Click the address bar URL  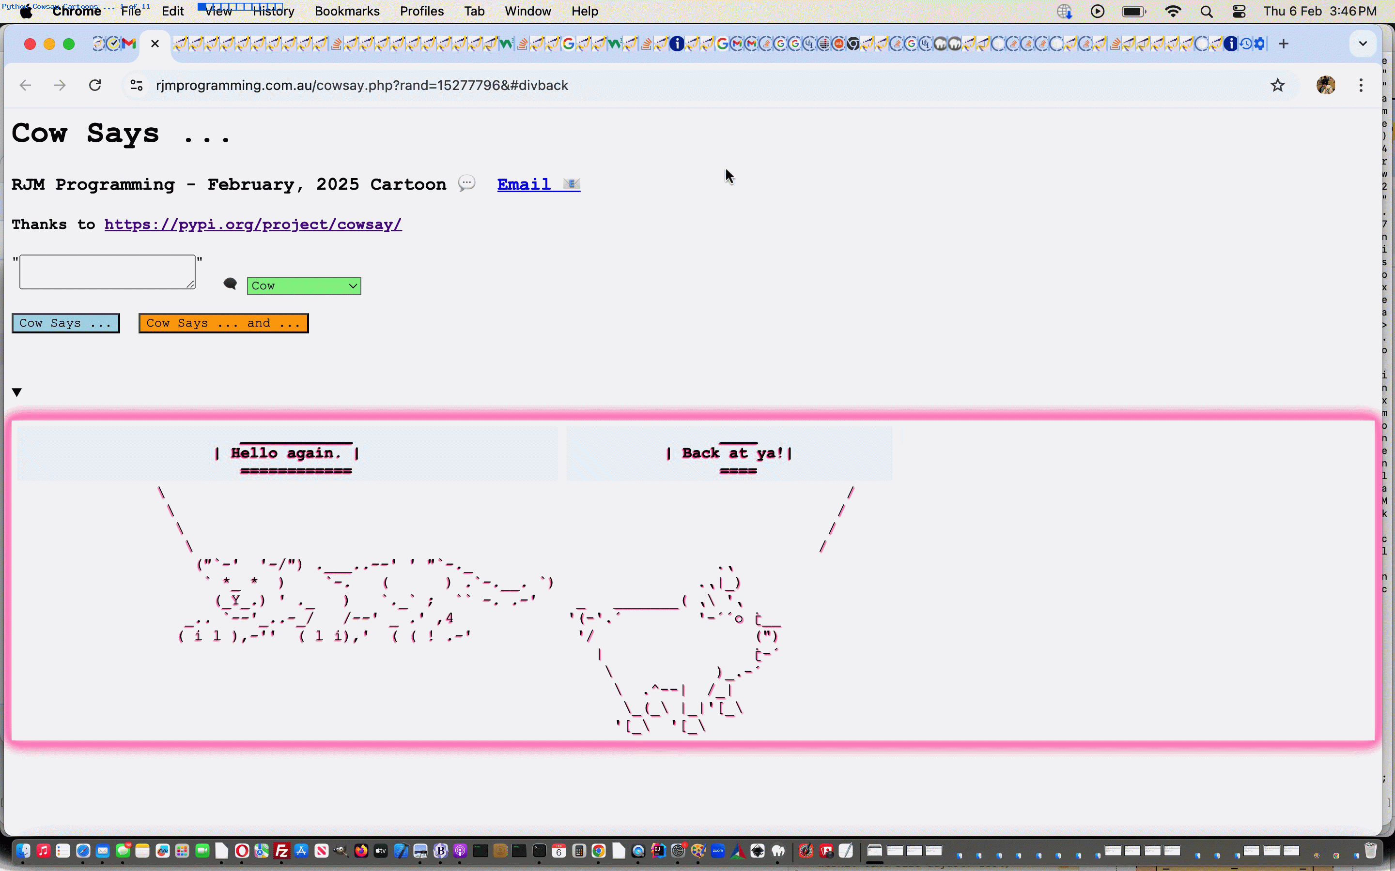click(x=362, y=85)
